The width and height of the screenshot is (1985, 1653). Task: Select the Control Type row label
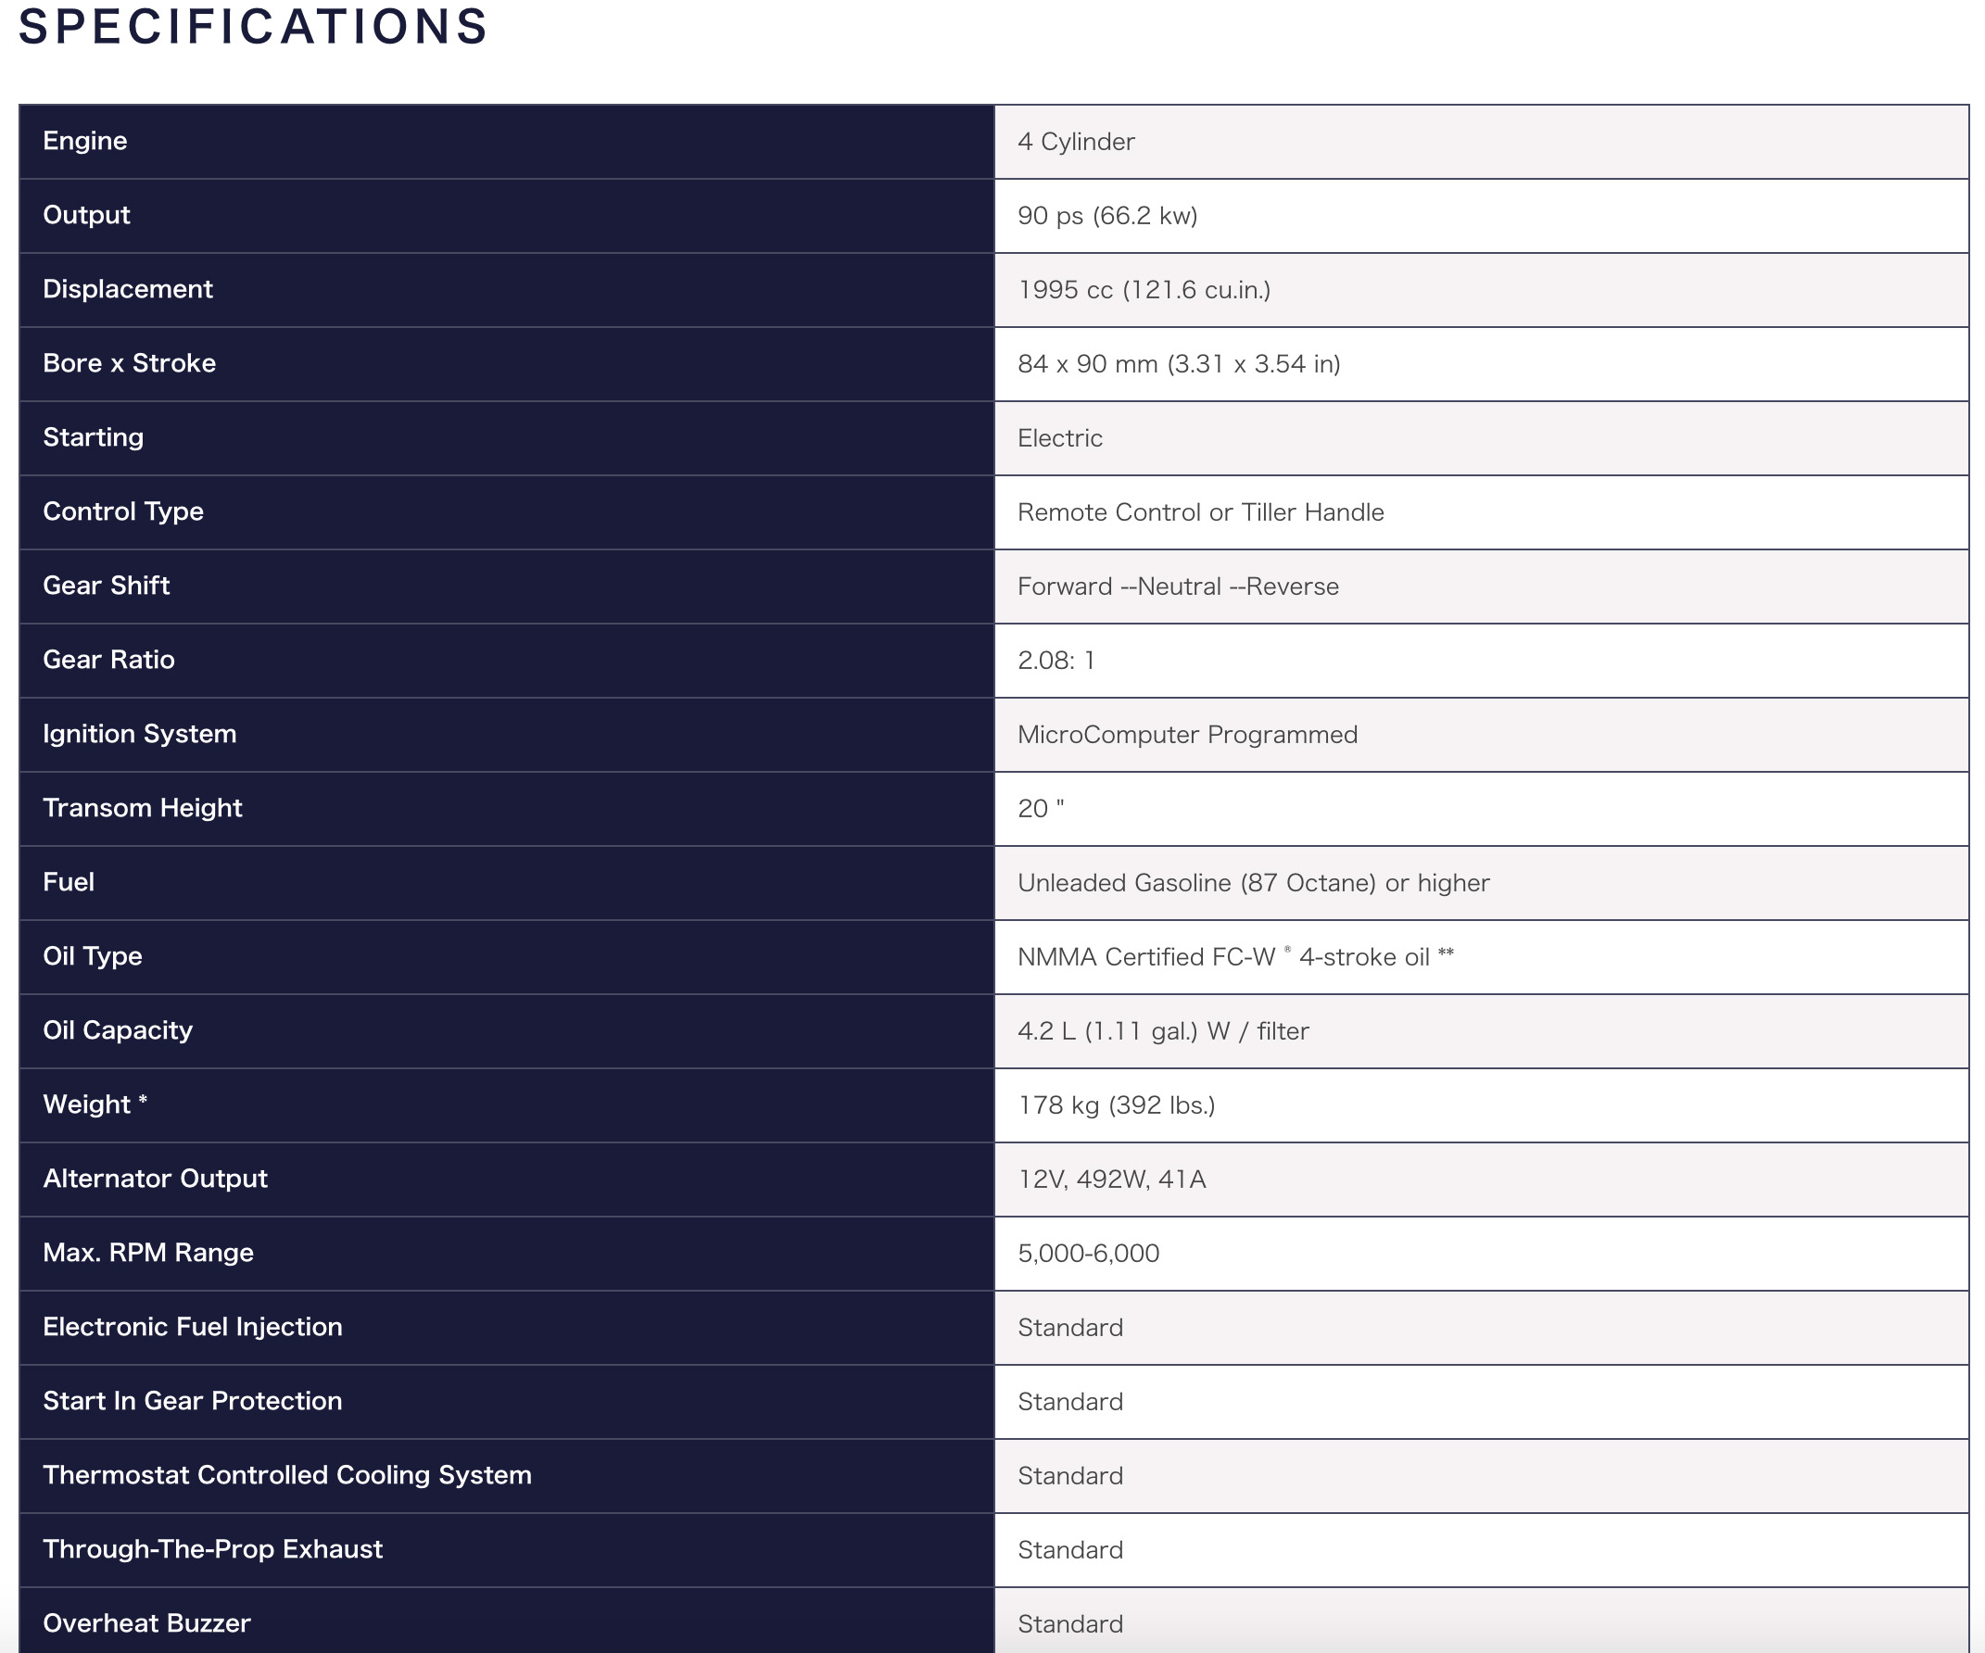[123, 511]
